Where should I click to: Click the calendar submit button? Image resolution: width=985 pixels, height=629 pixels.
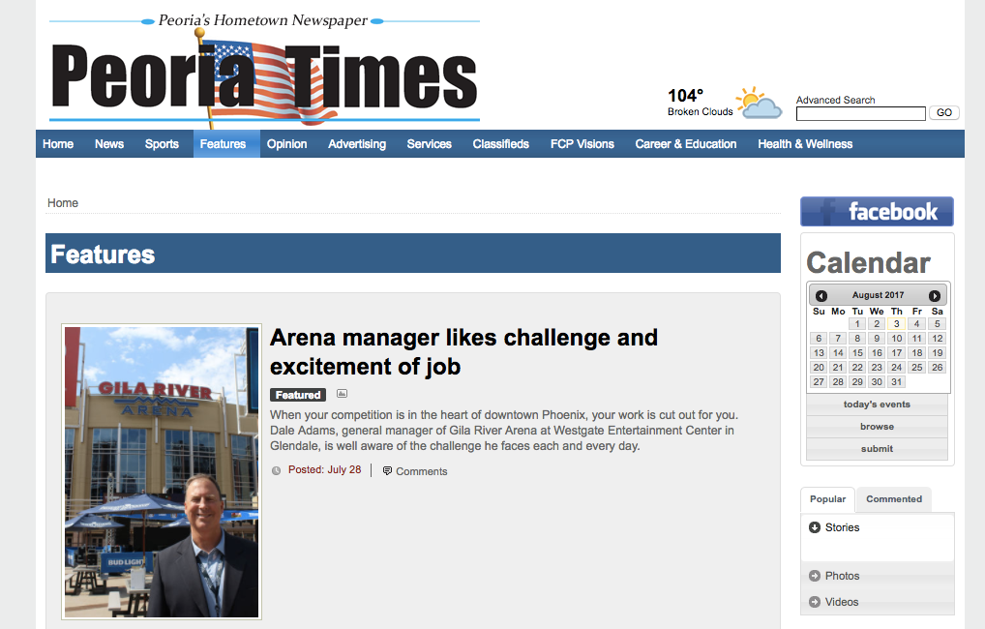point(877,449)
